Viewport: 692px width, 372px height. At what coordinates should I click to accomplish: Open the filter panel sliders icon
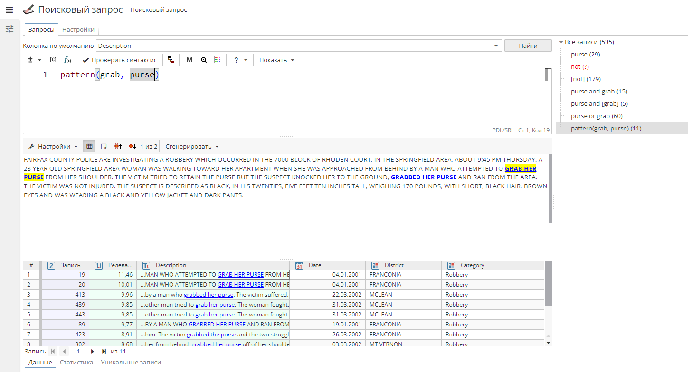[9, 29]
